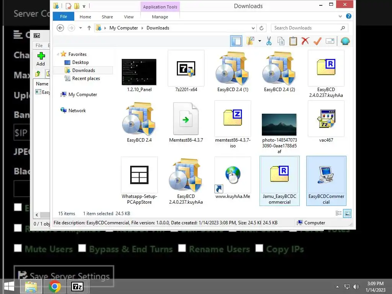
Task: Open File menu in 7-Zip window
Action: (x=39, y=46)
